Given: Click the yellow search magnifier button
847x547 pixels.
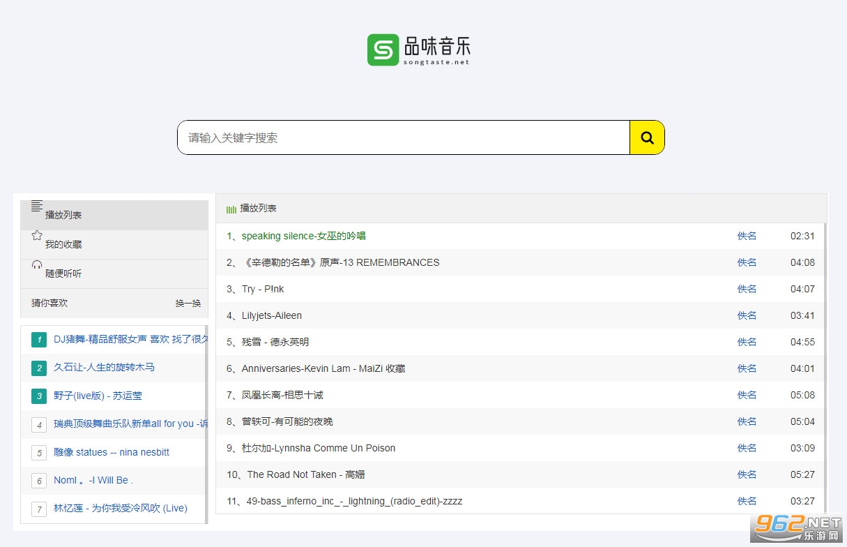Looking at the screenshot, I should [x=647, y=137].
